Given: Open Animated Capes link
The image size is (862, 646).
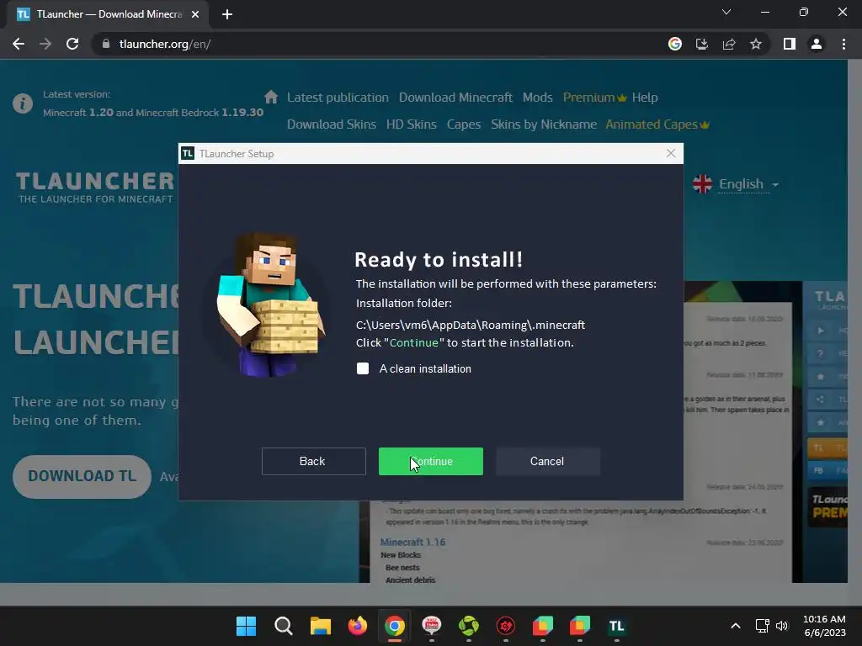Looking at the screenshot, I should click(657, 124).
